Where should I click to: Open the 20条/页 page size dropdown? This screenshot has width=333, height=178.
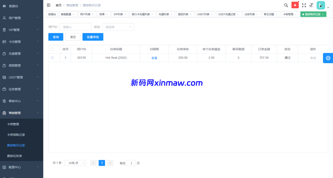tap(75, 163)
